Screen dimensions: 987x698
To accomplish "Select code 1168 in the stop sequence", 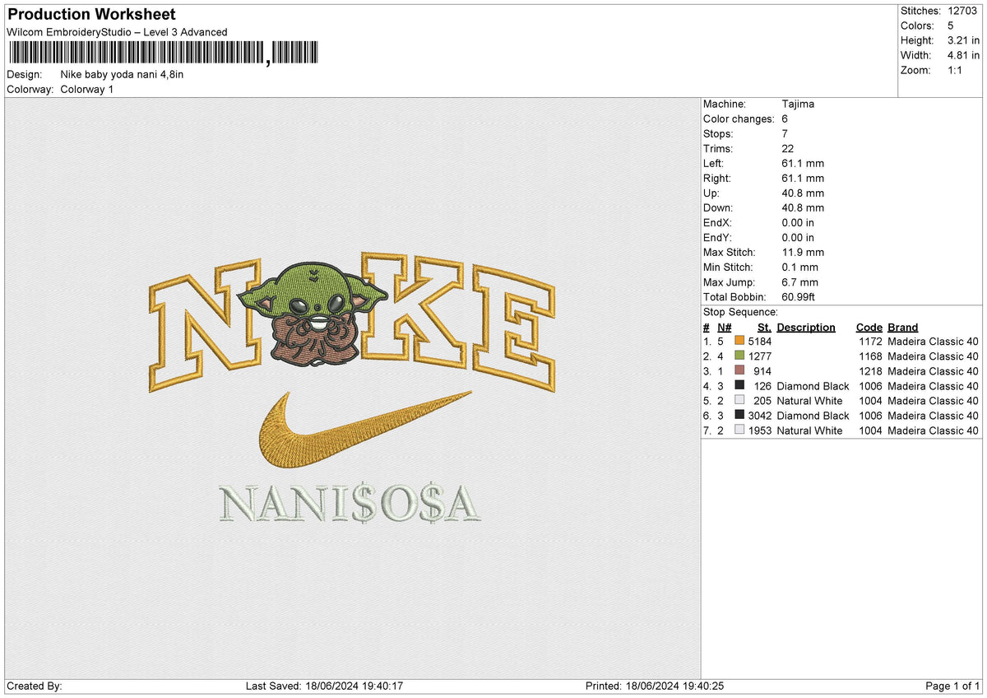I will coord(870,356).
